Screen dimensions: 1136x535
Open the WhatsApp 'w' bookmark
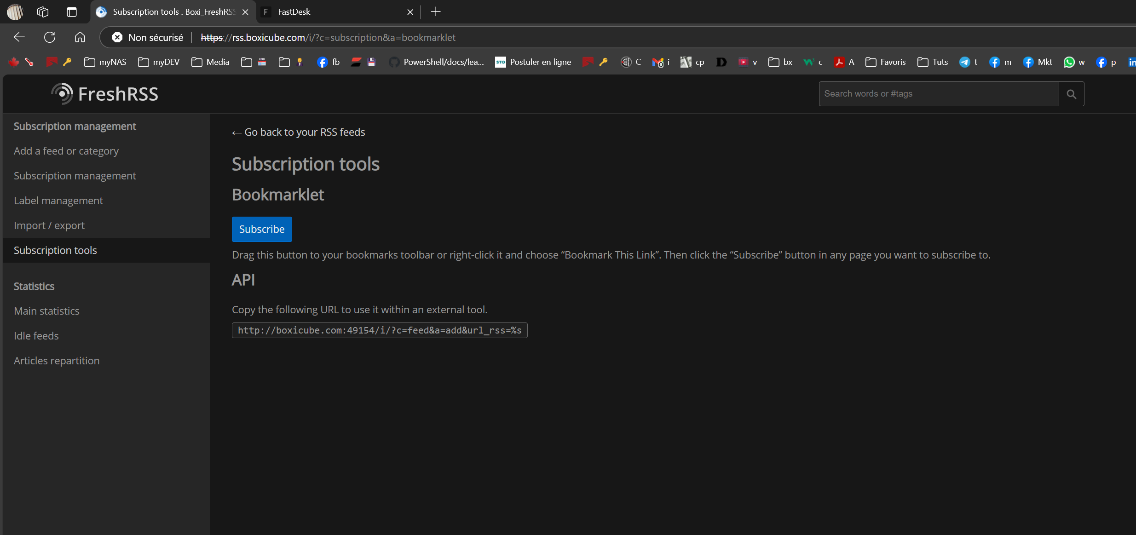click(x=1074, y=62)
